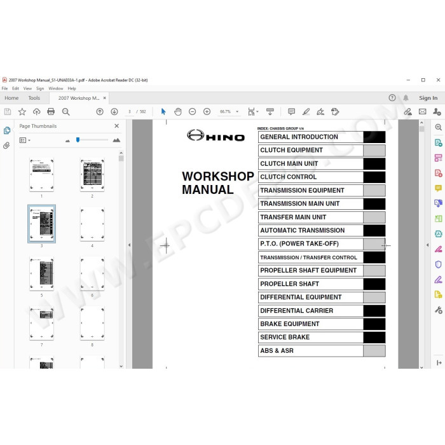Click the PROPELLER SHAFT EQUIPMENT index entry
The width and height of the screenshot is (445, 445).
[322, 270]
